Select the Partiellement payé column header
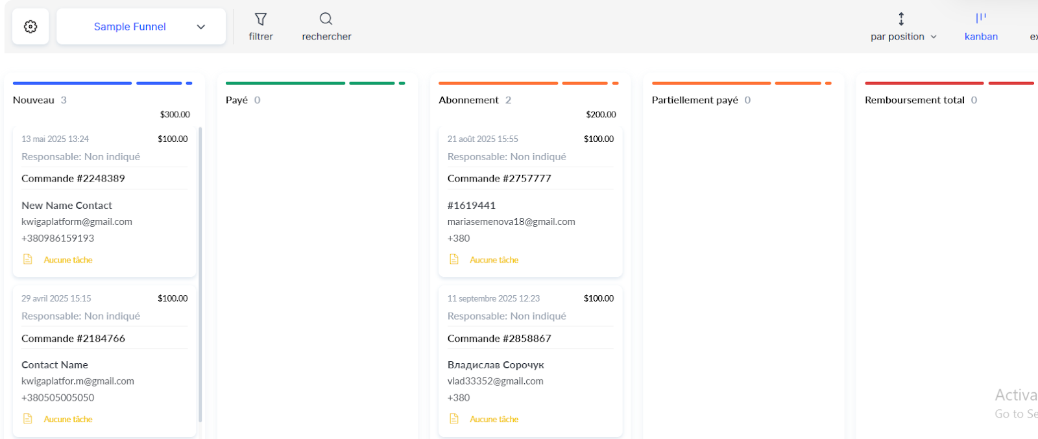 [695, 100]
